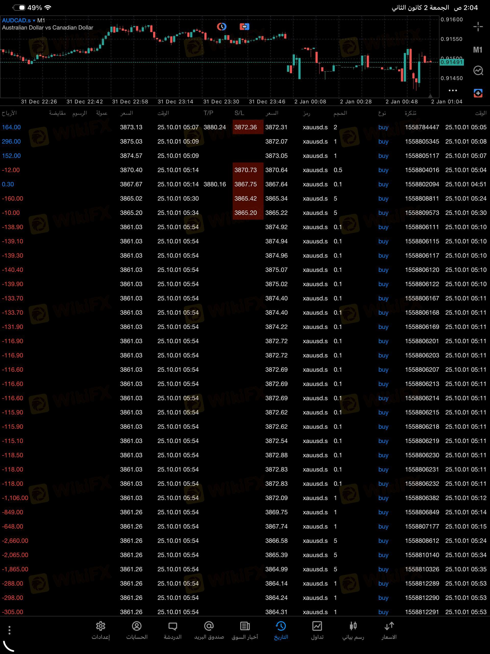490x654 pixels.
Task: Expand AUDCAD.s symbol dropdown
Action: (x=19, y=20)
